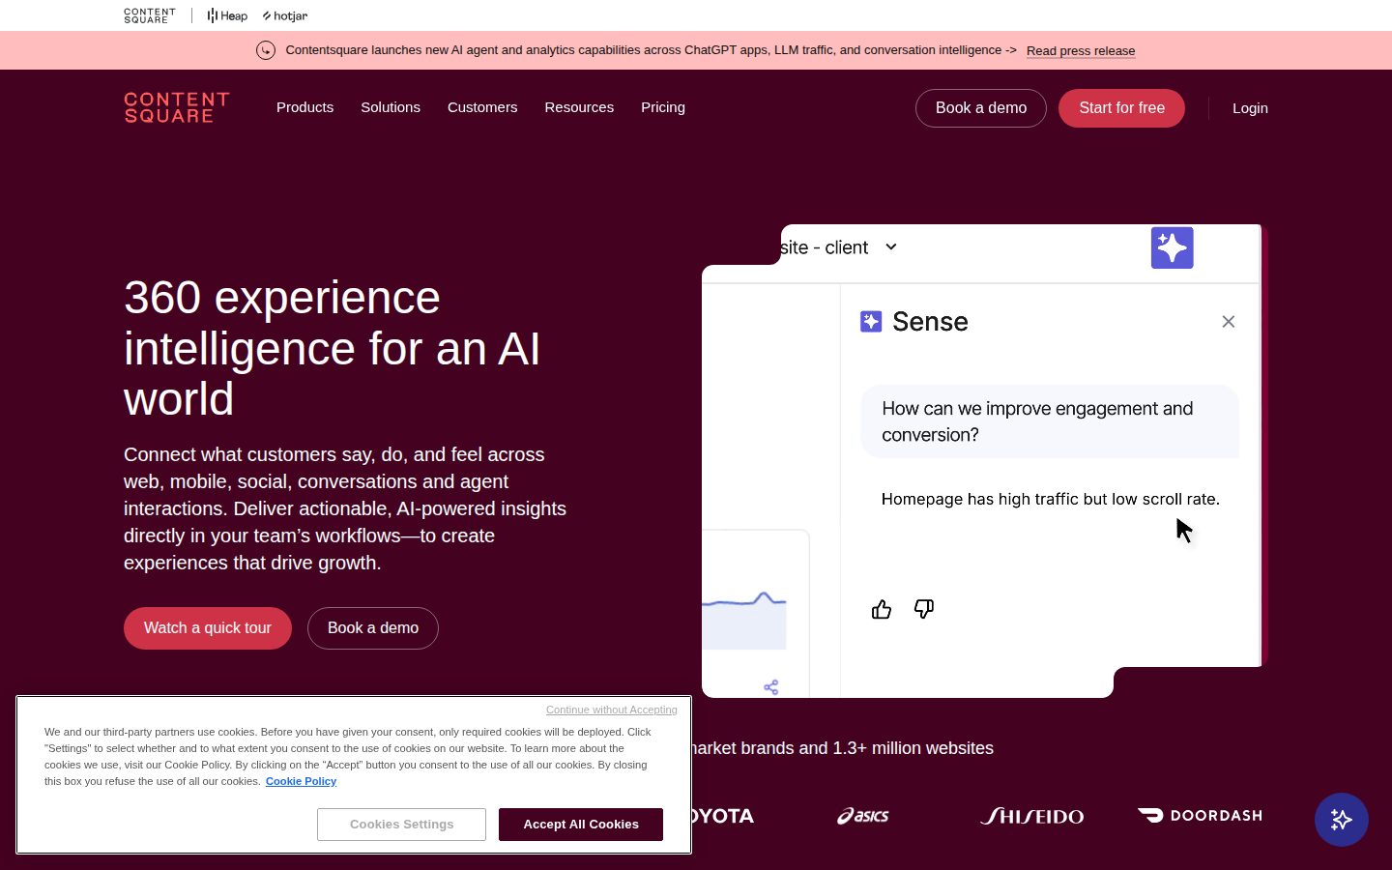Open the Login link
1392x870 pixels.
(x=1250, y=108)
